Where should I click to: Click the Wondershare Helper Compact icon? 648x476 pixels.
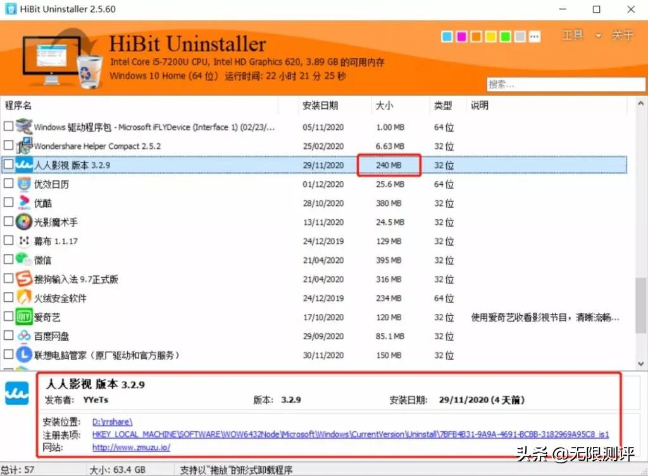tap(24, 146)
